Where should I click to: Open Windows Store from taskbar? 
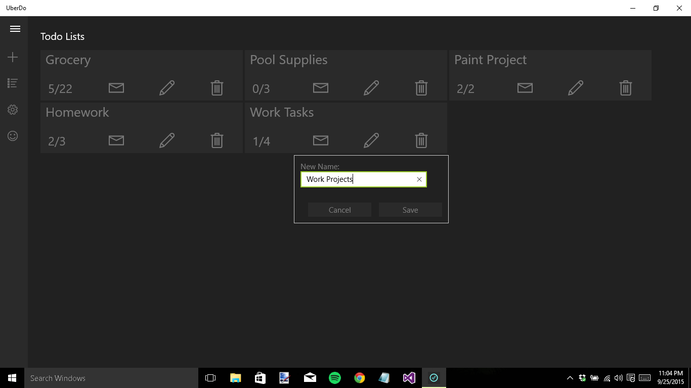coord(260,378)
